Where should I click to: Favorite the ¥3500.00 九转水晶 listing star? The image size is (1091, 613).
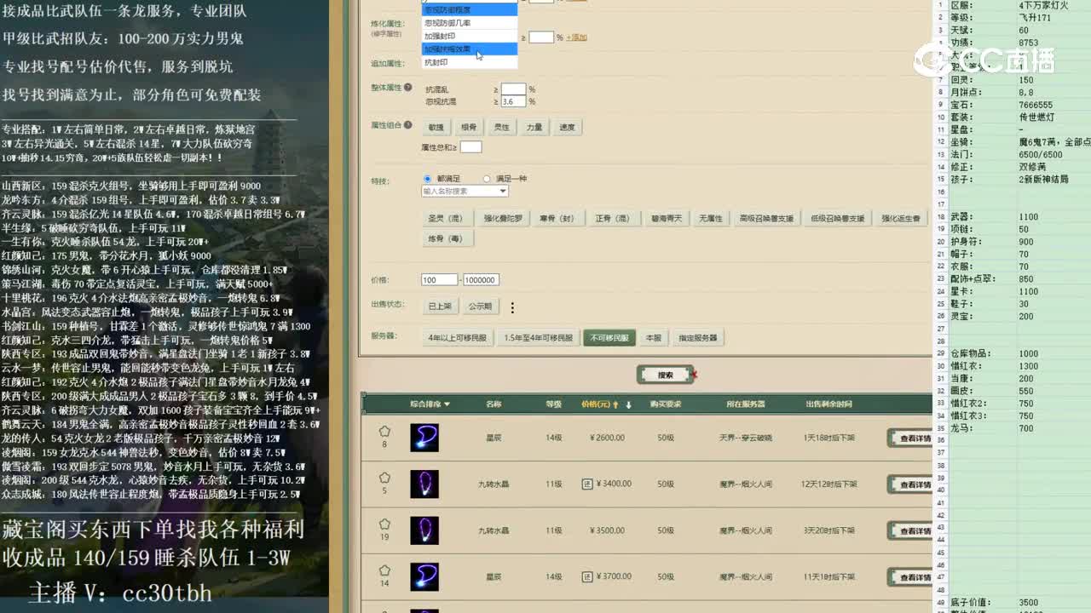(x=384, y=524)
